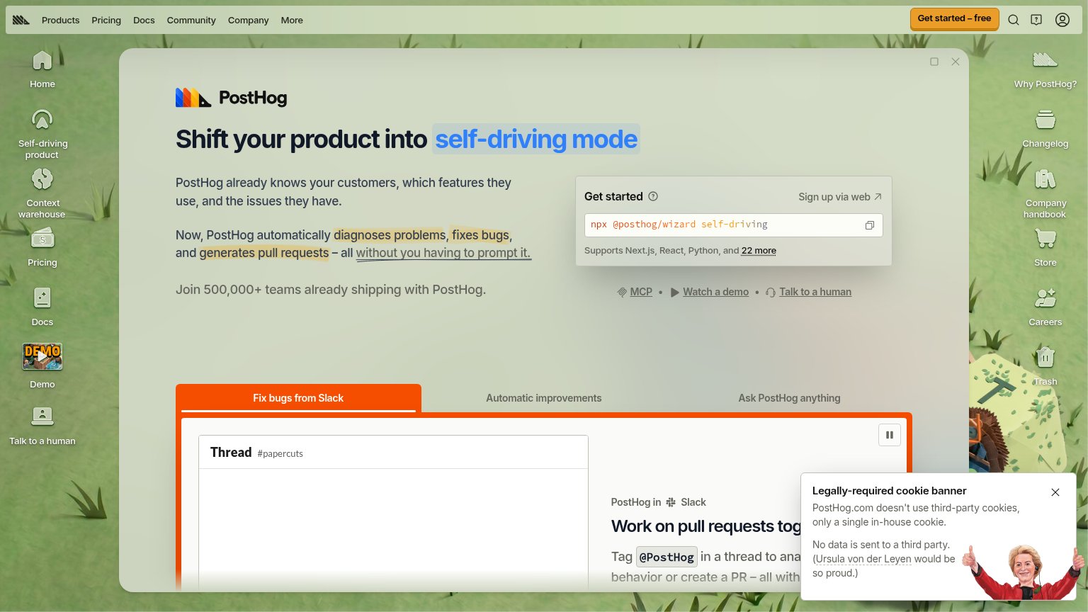This screenshot has width=1088, height=612.
Task: Click the npx command input field
Action: (733, 225)
